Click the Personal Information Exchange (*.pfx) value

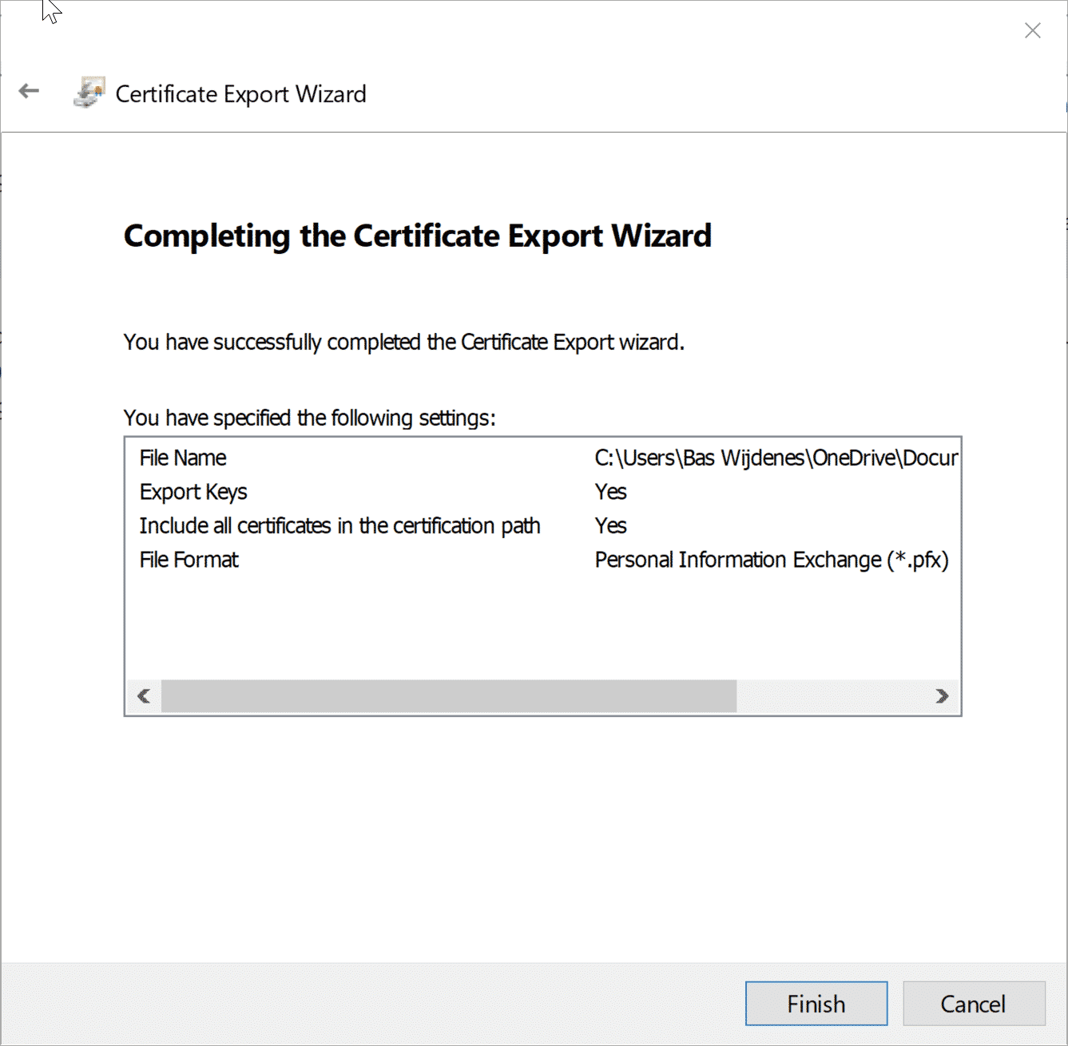(x=771, y=560)
